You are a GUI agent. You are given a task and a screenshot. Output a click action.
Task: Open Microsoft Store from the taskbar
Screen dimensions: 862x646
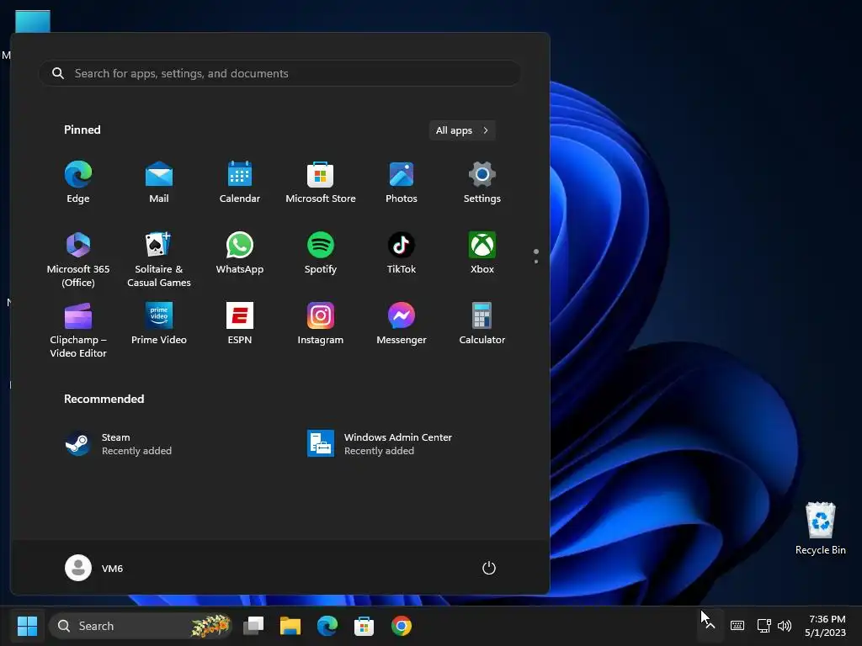(364, 626)
